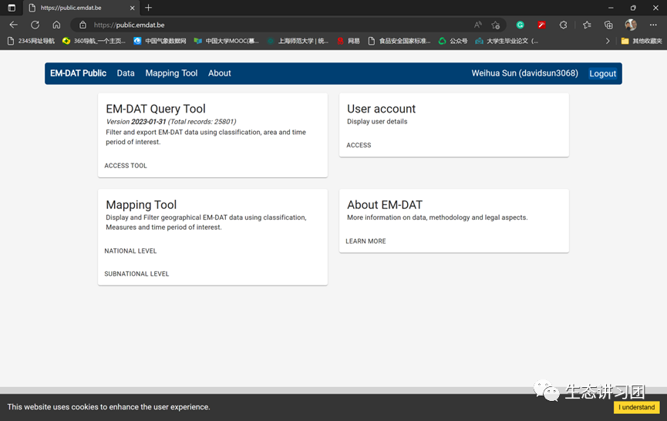Viewport: 667px width, 421px height.
Task: Open the 其他收藏夹 bookmarks folder
Action: coord(642,41)
